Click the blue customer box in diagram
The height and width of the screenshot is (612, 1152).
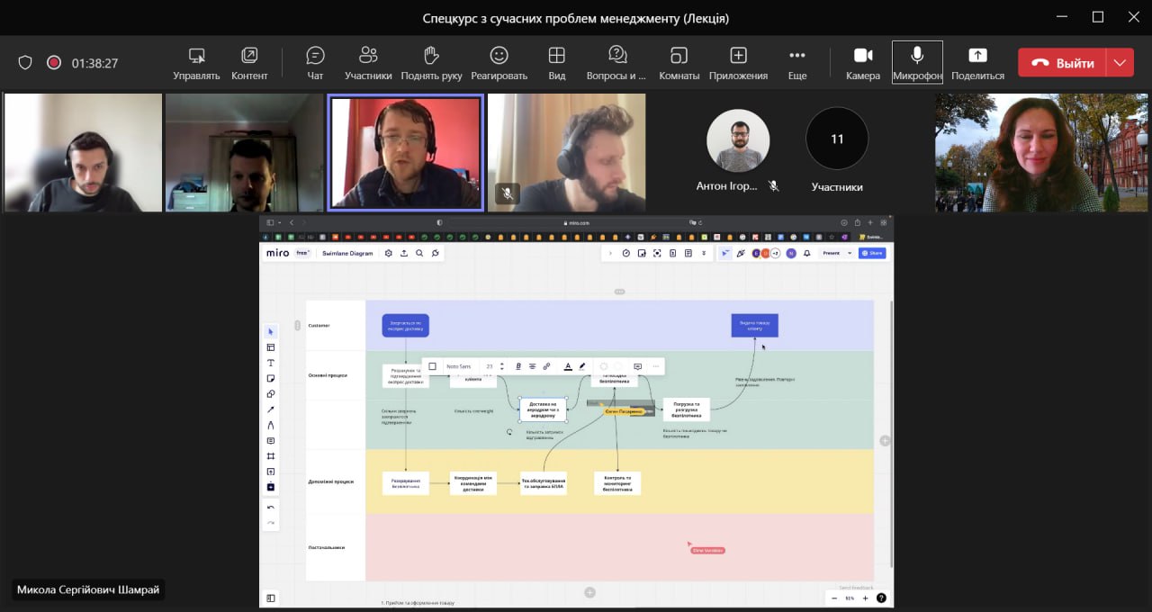[405, 325]
